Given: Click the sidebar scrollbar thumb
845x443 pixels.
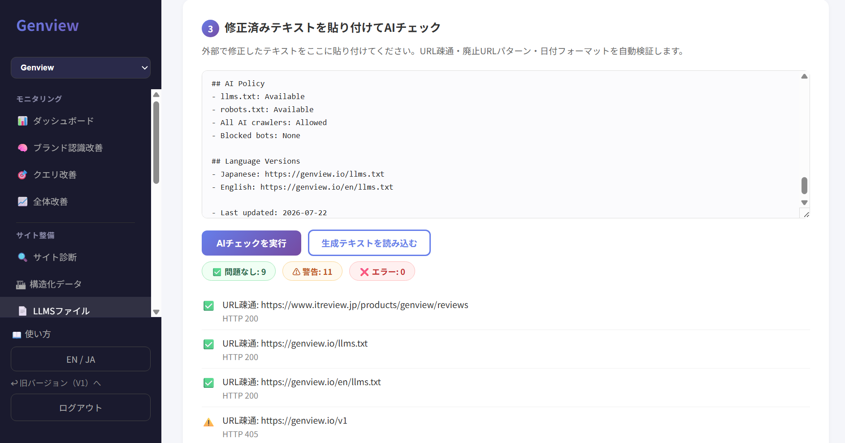Looking at the screenshot, I should 156,143.
